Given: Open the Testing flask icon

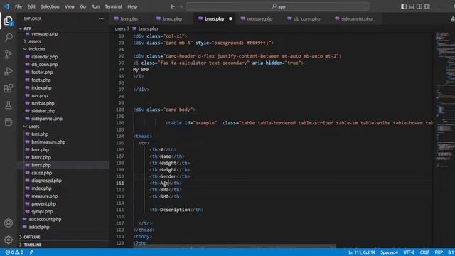Looking at the screenshot, I should (x=9, y=105).
